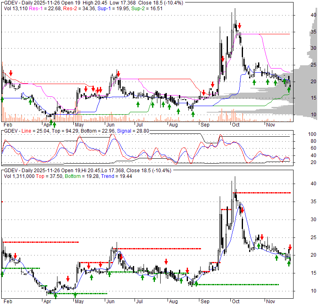Screen dimensions: 318x304
Task: Click the 'Aug' label on bottom chart time axis
Action: tap(173, 302)
